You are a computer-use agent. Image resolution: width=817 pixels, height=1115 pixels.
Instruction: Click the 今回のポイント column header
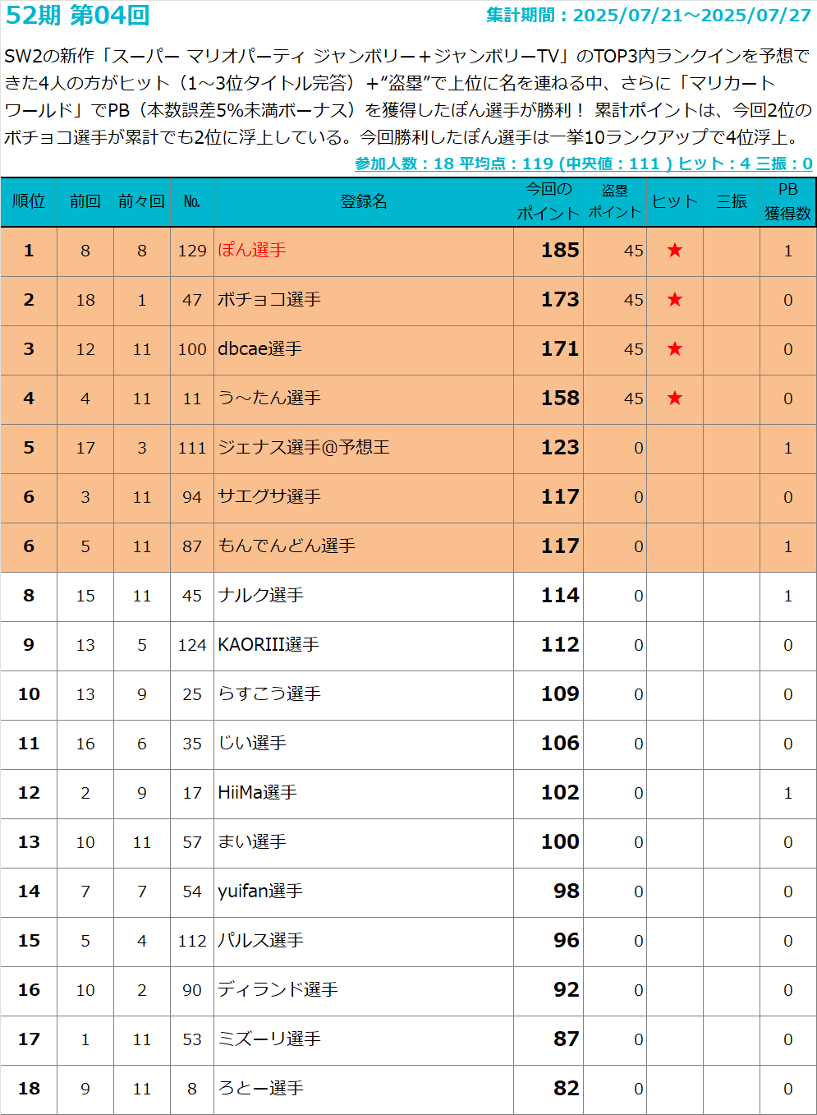coord(548,201)
